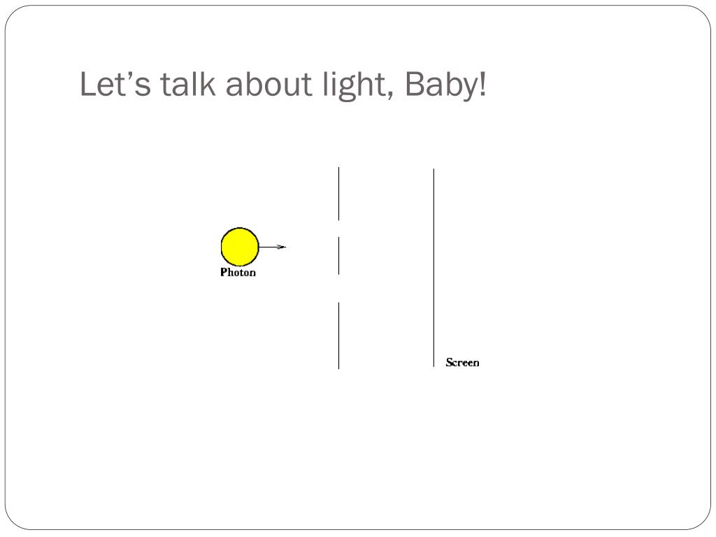Select the middle segment of the slit barrier
This screenshot has width=716, height=537.
[x=339, y=256]
